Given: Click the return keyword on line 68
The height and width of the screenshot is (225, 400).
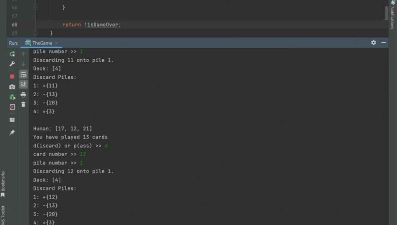Looking at the screenshot, I should tap(72, 25).
